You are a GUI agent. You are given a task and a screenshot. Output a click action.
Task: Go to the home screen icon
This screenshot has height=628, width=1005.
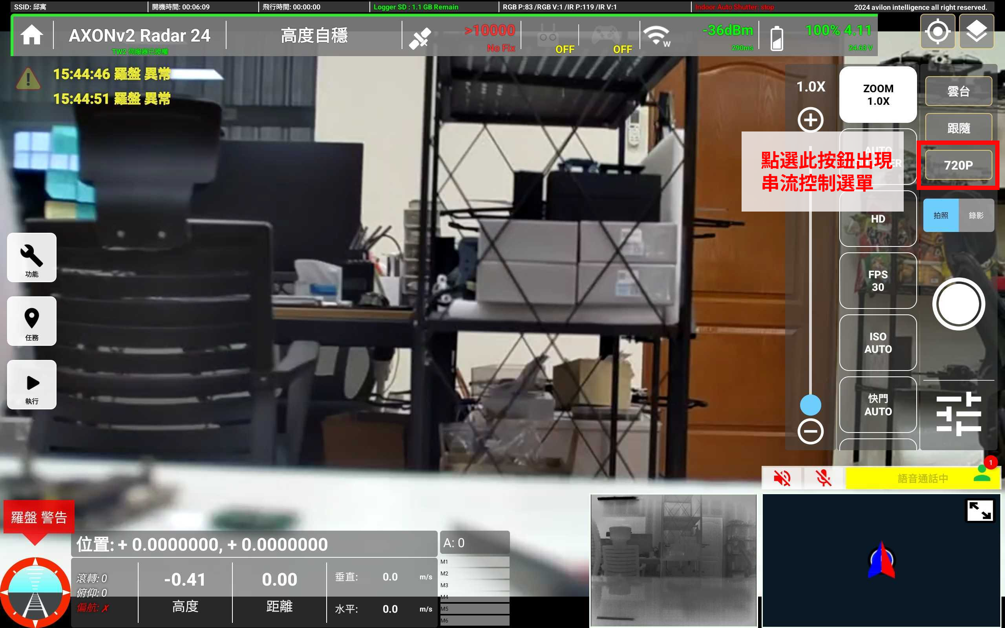coord(32,35)
